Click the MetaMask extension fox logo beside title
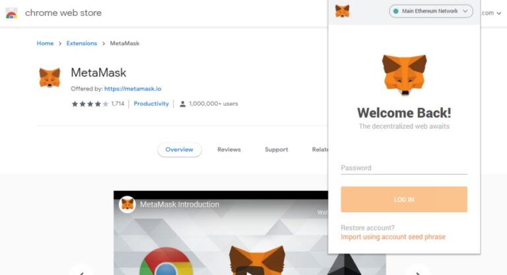The image size is (507, 275). tap(50, 77)
